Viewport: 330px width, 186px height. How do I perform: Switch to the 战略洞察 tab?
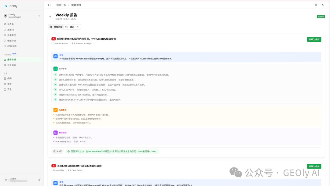tap(56, 27)
